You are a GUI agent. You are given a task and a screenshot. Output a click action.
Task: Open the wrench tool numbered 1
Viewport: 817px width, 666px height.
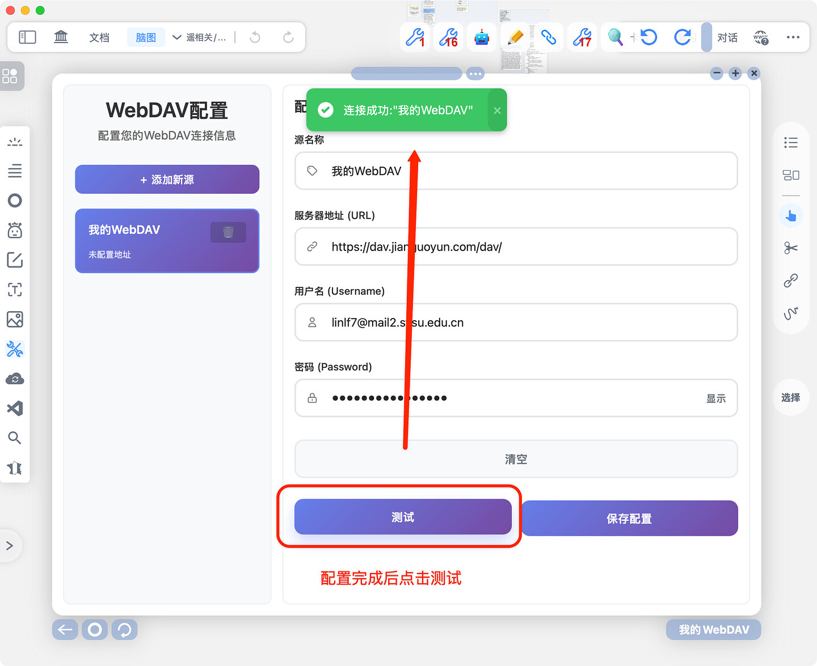pos(415,37)
